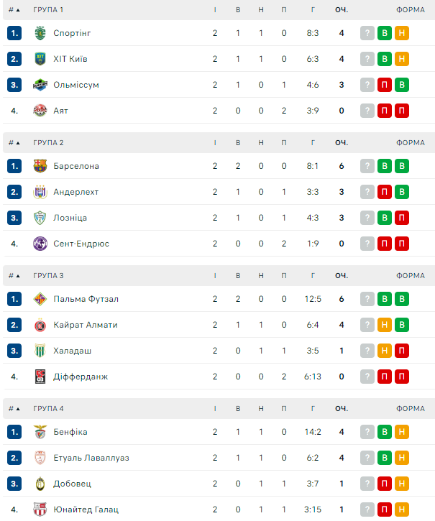The height and width of the screenshot is (521, 435).
Task: Sort Група 1 by Г goals column
Action: (x=313, y=9)
